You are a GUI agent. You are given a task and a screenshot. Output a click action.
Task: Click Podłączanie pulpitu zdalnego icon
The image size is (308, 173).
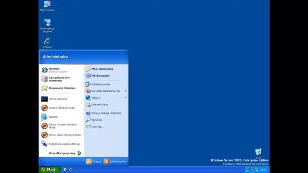tap(44, 144)
